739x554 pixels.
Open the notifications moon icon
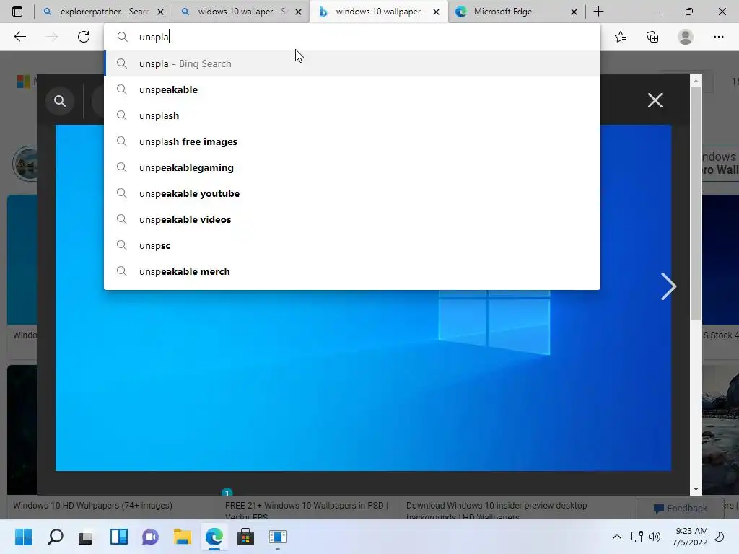720,537
